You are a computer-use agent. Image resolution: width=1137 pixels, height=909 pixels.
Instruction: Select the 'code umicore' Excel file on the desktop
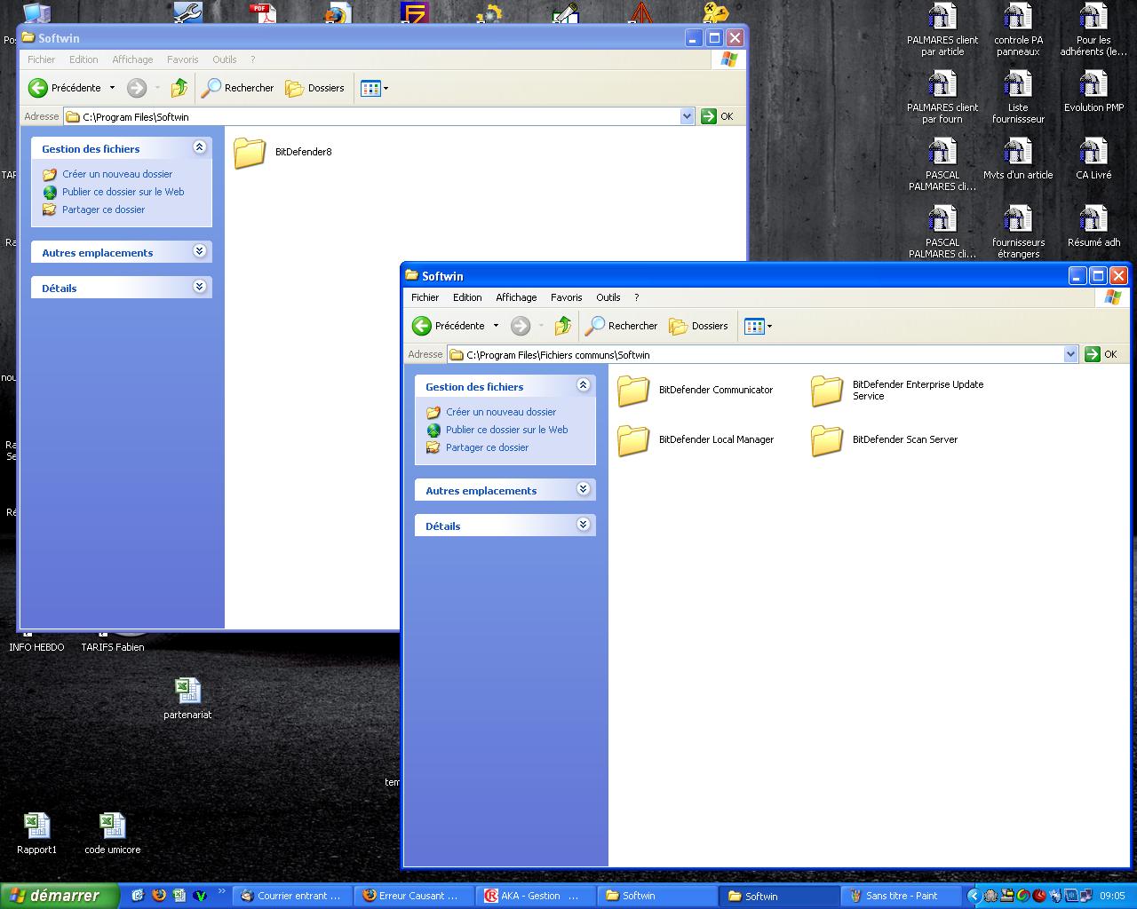pos(112,834)
